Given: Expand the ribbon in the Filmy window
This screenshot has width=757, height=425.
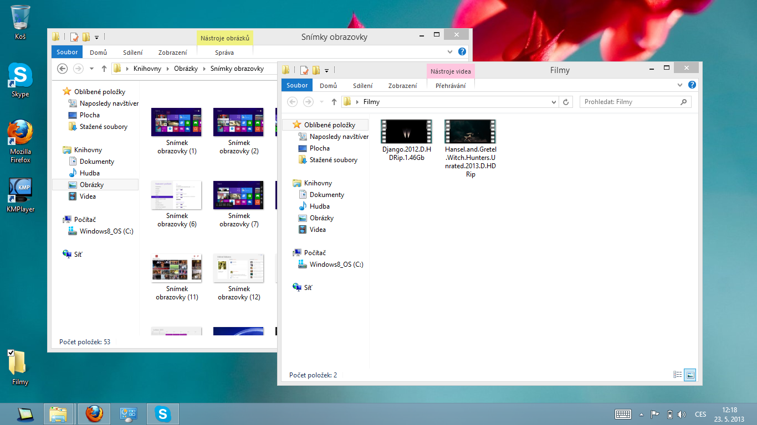Looking at the screenshot, I should [x=681, y=85].
